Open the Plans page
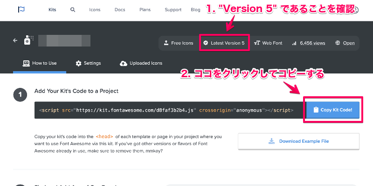 point(145,9)
